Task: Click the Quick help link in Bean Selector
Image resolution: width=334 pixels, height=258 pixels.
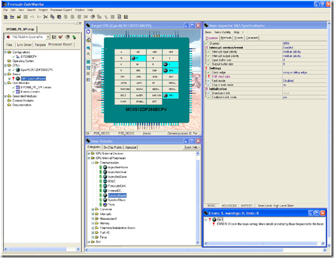Action: pyautogui.click(x=192, y=147)
